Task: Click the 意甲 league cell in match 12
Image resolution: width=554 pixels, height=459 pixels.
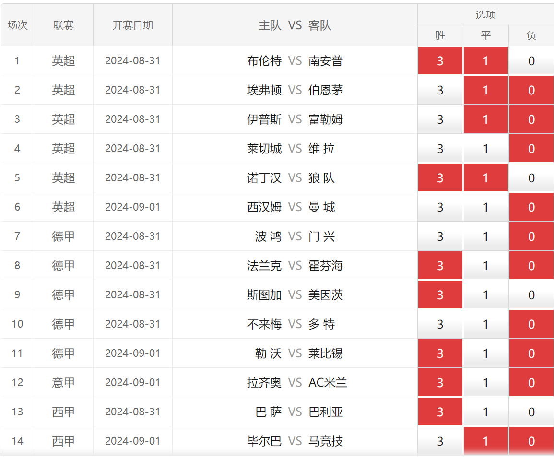Action: 63,382
